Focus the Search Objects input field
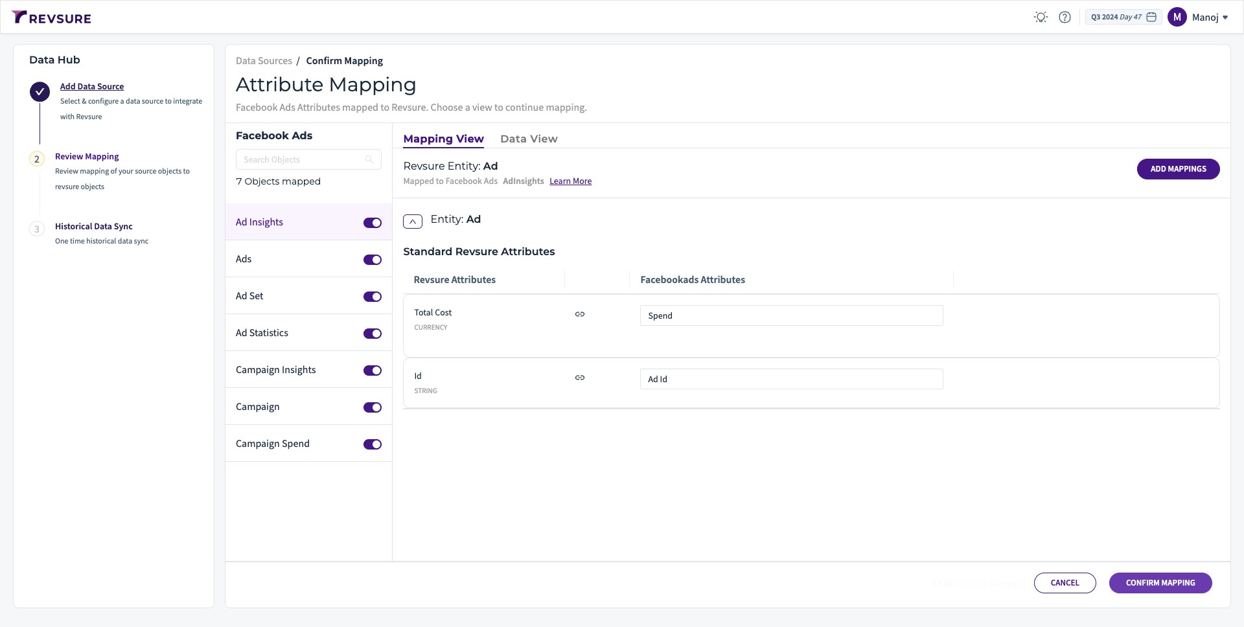The height and width of the screenshot is (627, 1244). [x=308, y=159]
